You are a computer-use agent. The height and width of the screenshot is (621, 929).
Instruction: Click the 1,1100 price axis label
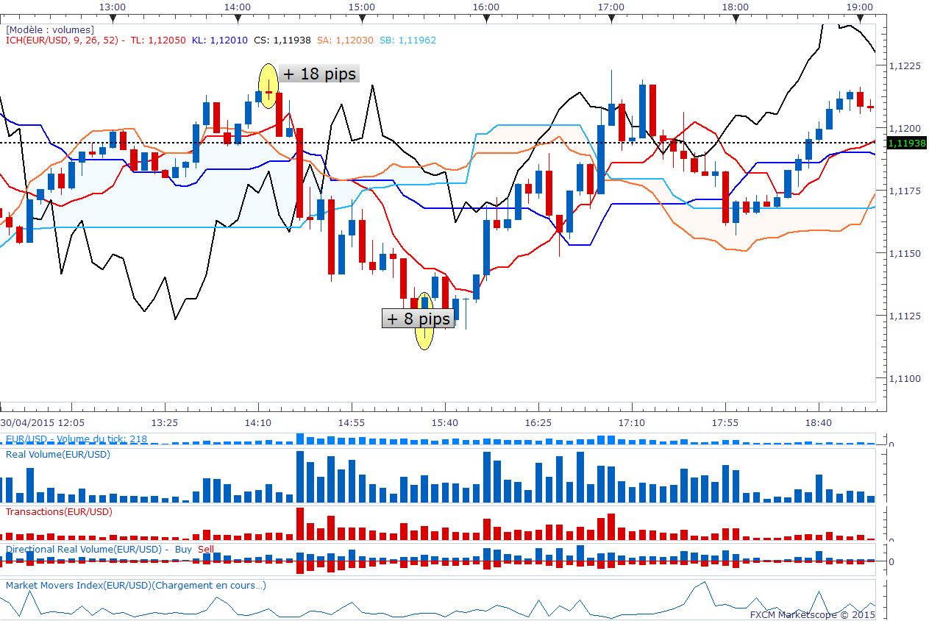pyautogui.click(x=905, y=379)
